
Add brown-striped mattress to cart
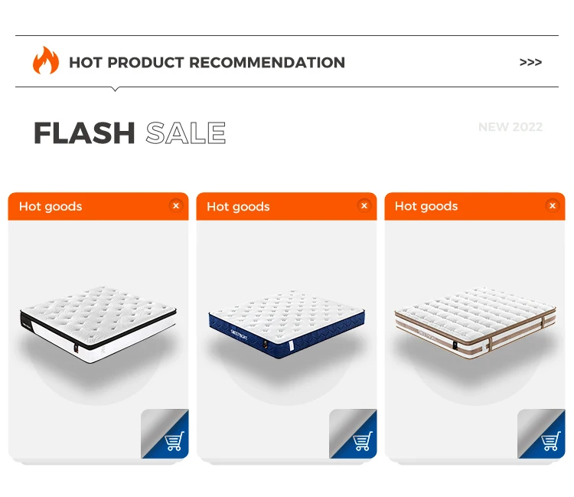coord(550,441)
